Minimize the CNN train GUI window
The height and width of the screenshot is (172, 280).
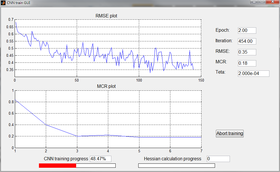(x=254, y=2)
